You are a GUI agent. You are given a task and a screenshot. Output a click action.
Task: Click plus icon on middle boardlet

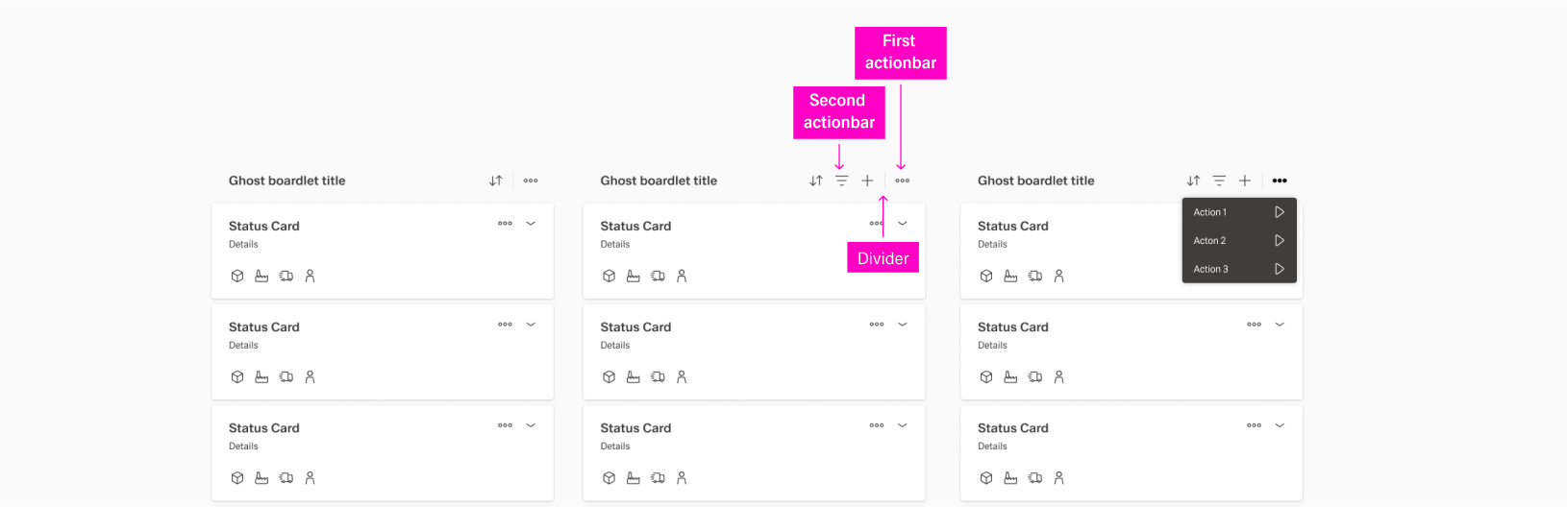pos(867,181)
